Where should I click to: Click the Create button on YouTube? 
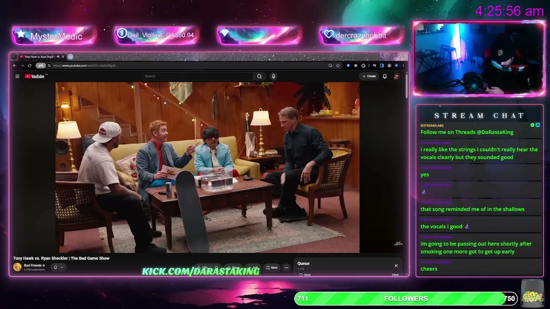tap(369, 76)
